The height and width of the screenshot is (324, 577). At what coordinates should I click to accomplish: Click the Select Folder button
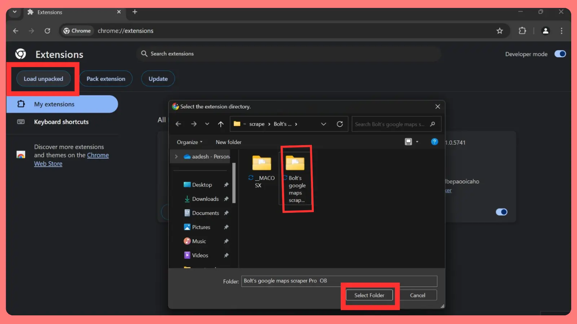(369, 295)
